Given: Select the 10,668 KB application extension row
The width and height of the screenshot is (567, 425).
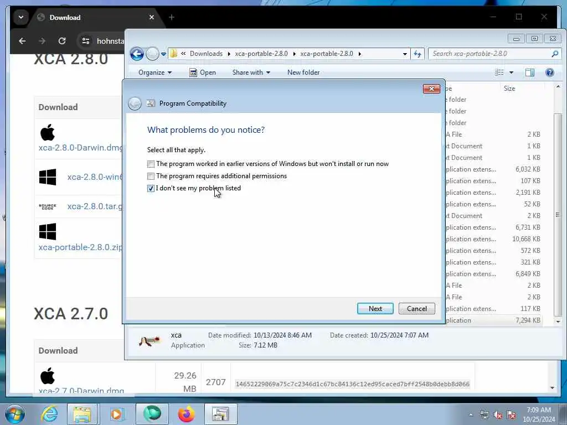Looking at the screenshot, I should 493,239.
